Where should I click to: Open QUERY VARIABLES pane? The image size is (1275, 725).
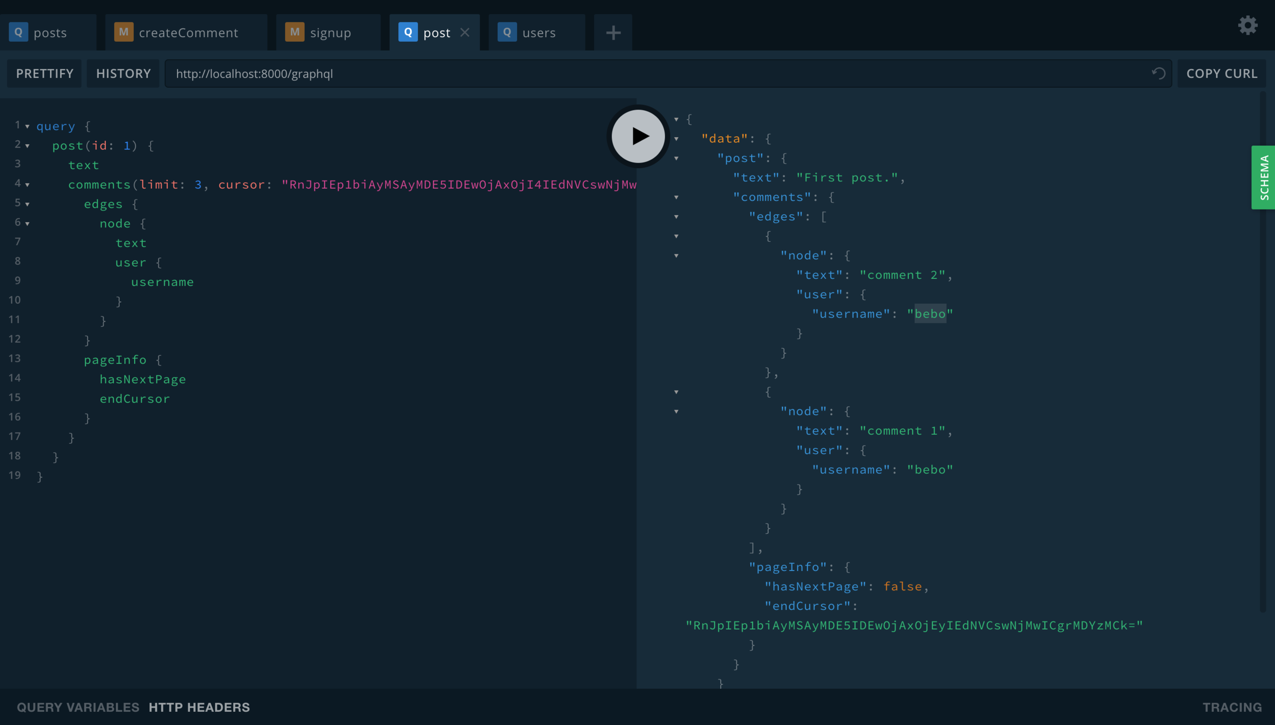78,707
